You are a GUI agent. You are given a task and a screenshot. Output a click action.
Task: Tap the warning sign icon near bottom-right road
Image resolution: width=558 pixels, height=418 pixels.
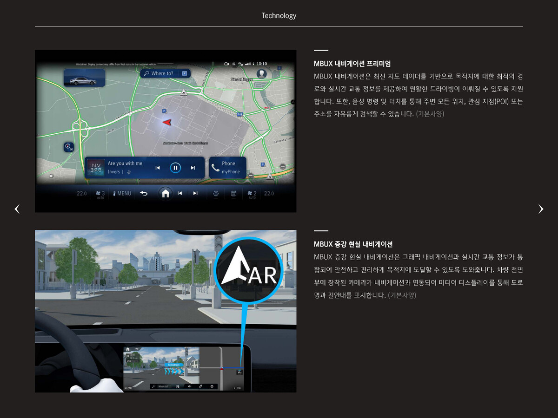click(x=270, y=176)
